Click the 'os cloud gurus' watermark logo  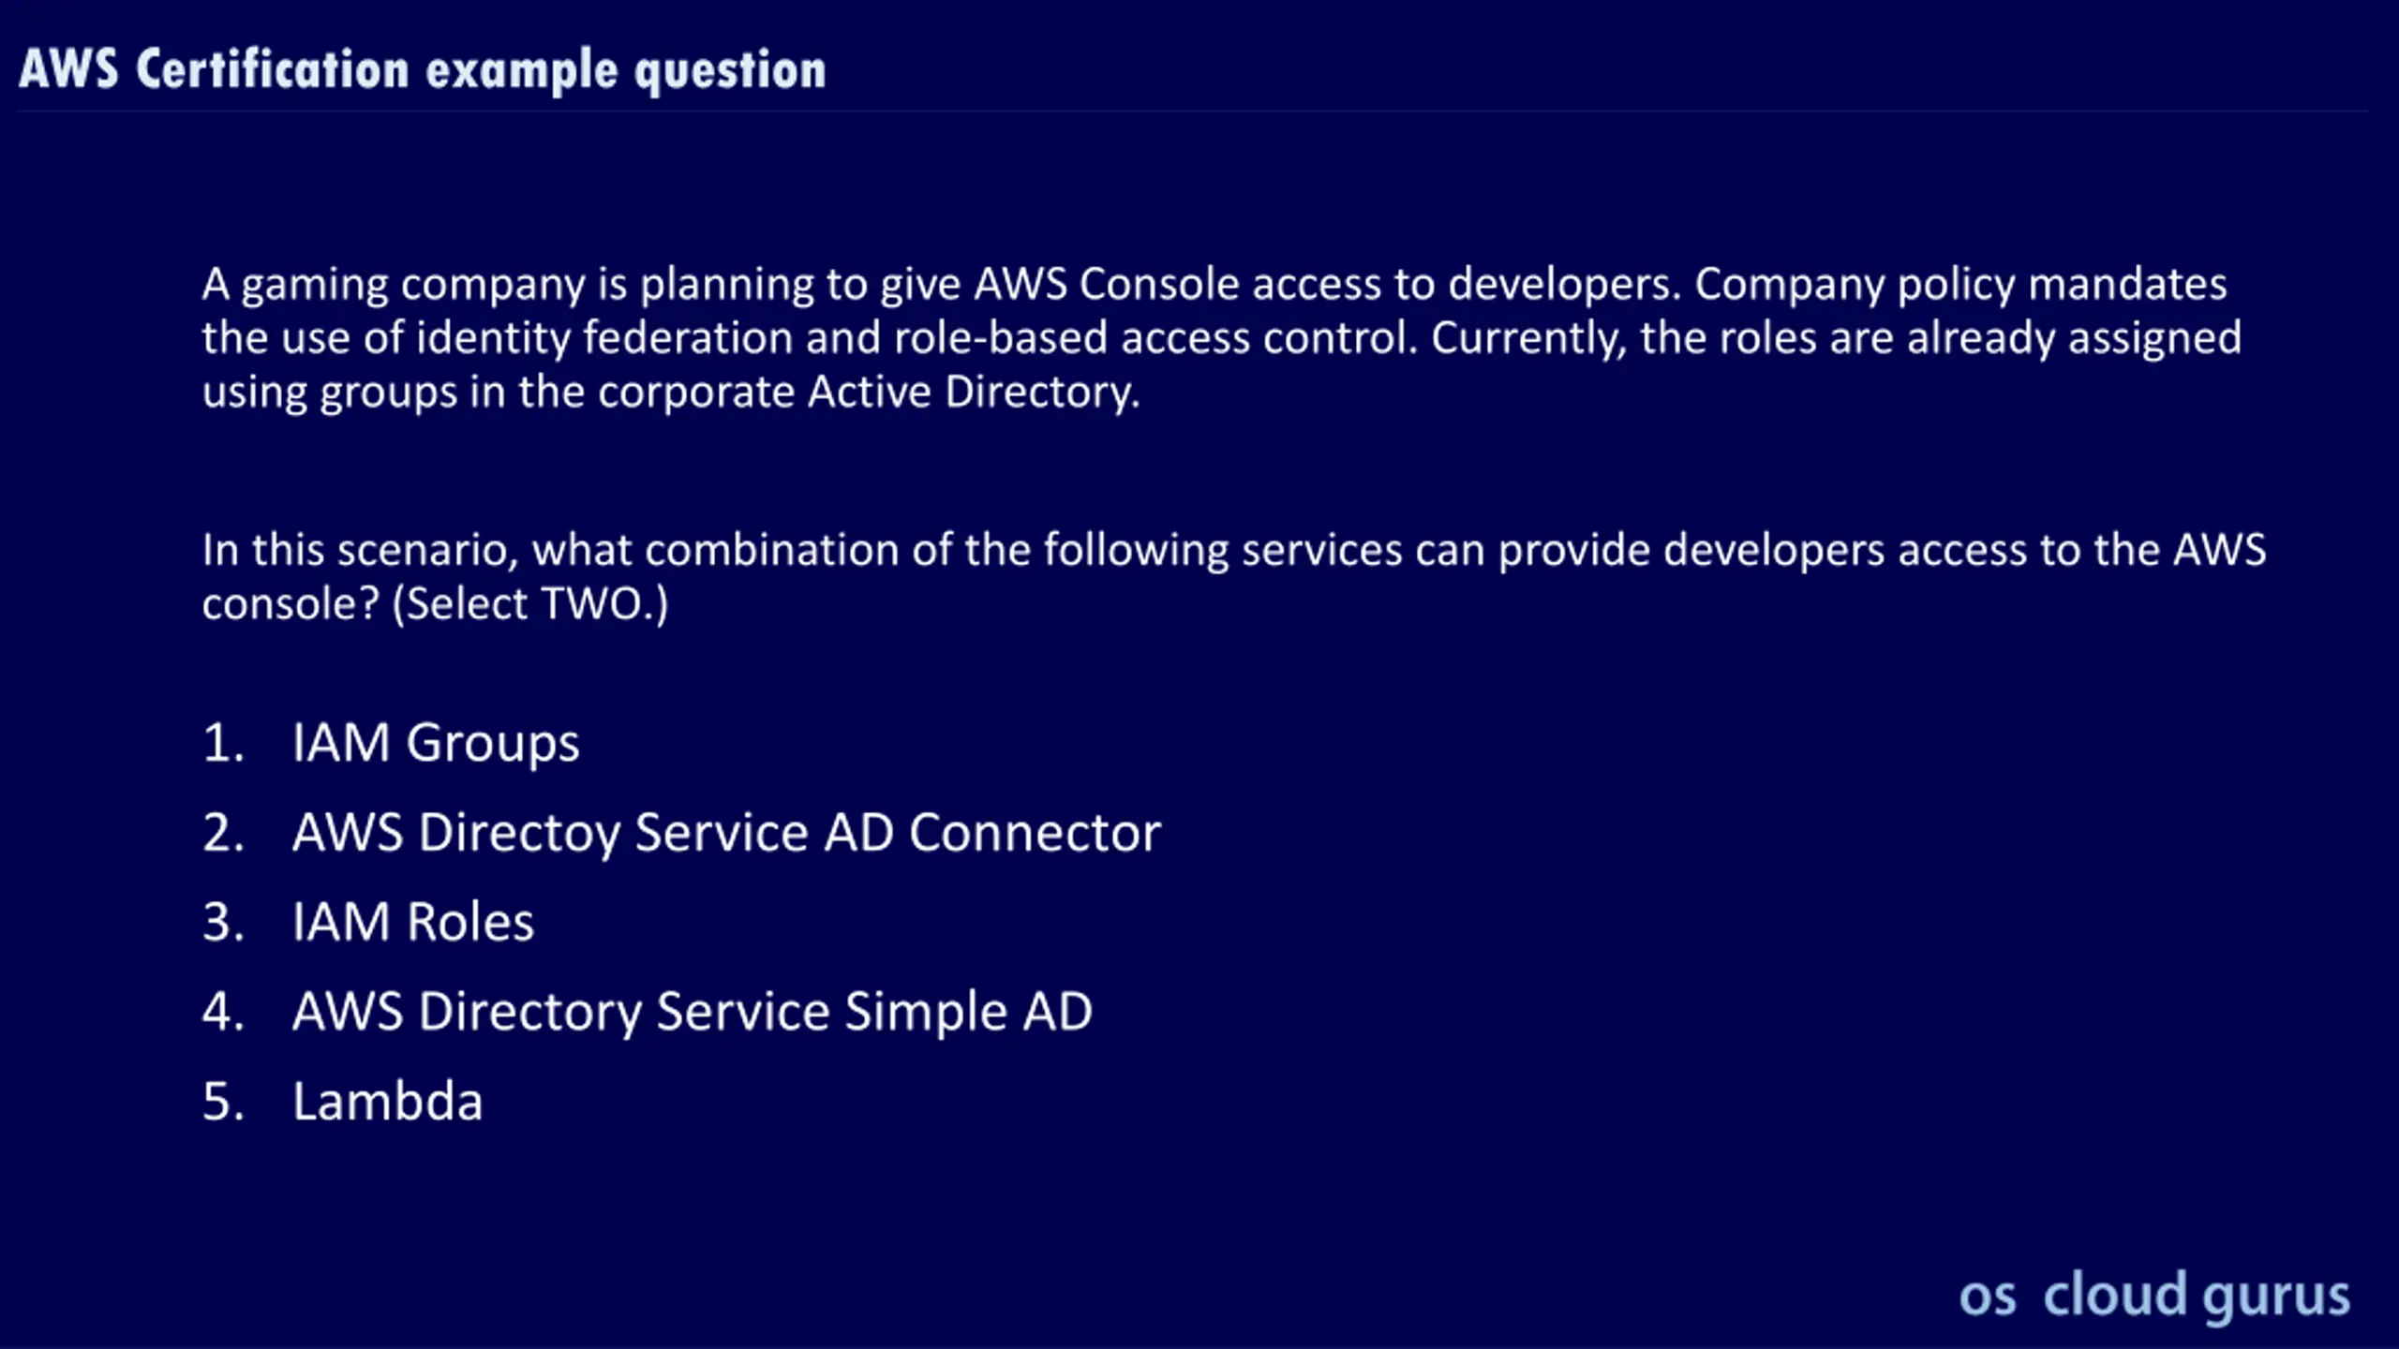(x=2154, y=1297)
